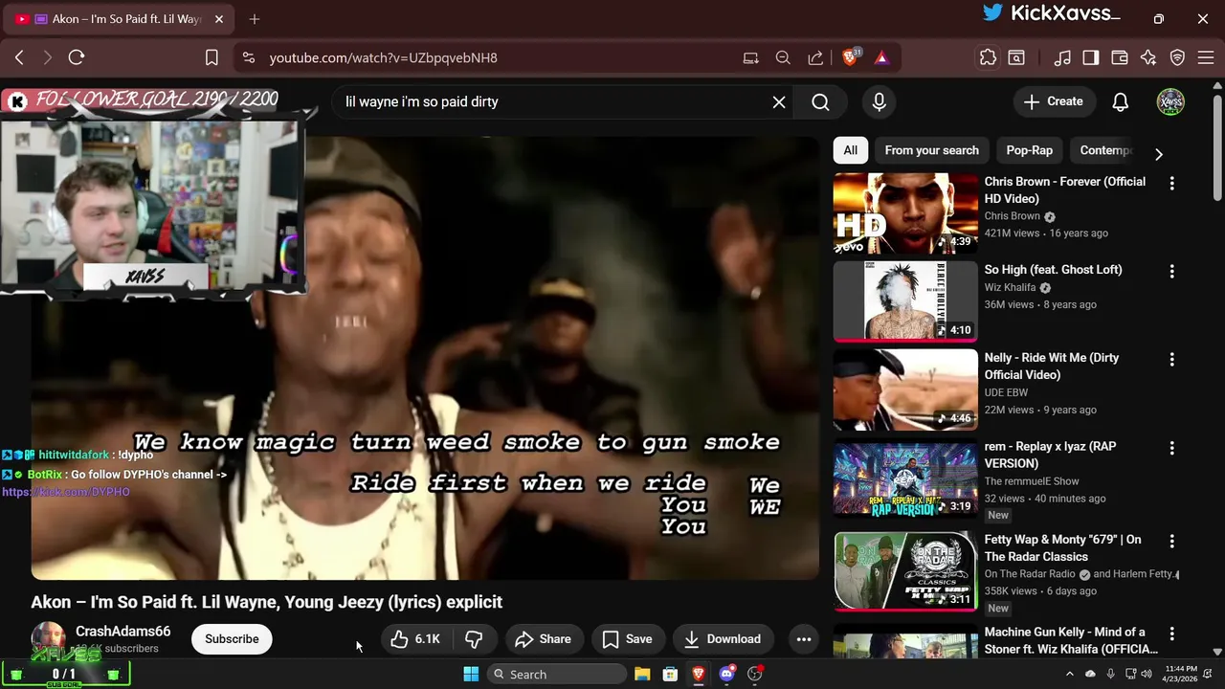Toggle the browser sidebar panel
1225x689 pixels.
[1091, 57]
